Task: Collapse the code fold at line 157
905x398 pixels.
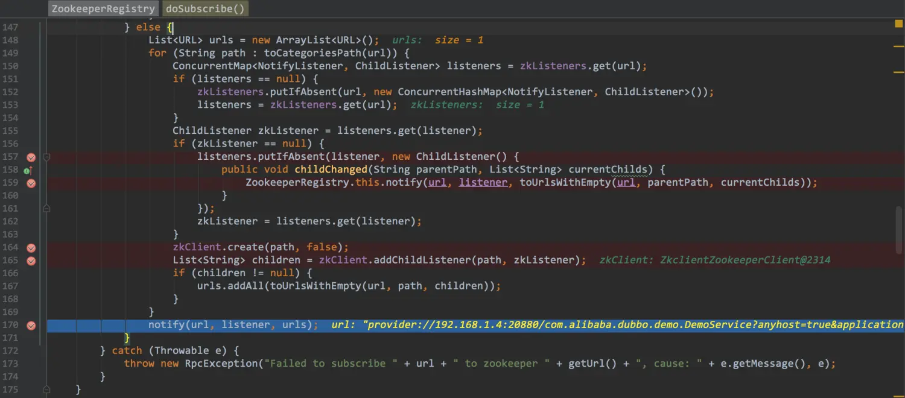Action: pos(46,157)
